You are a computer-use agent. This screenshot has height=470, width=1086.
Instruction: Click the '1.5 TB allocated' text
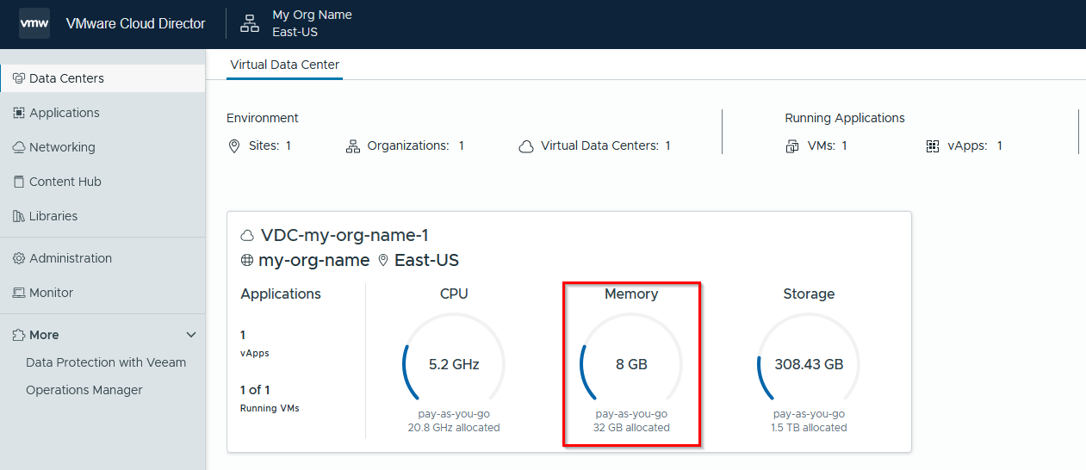tap(809, 428)
